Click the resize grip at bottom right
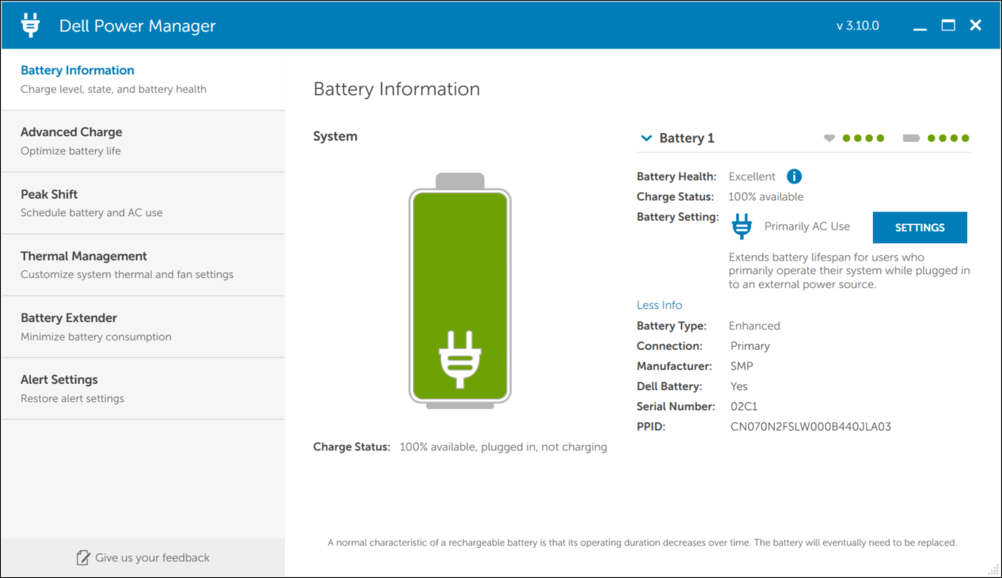The width and height of the screenshot is (1002, 578). [992, 569]
